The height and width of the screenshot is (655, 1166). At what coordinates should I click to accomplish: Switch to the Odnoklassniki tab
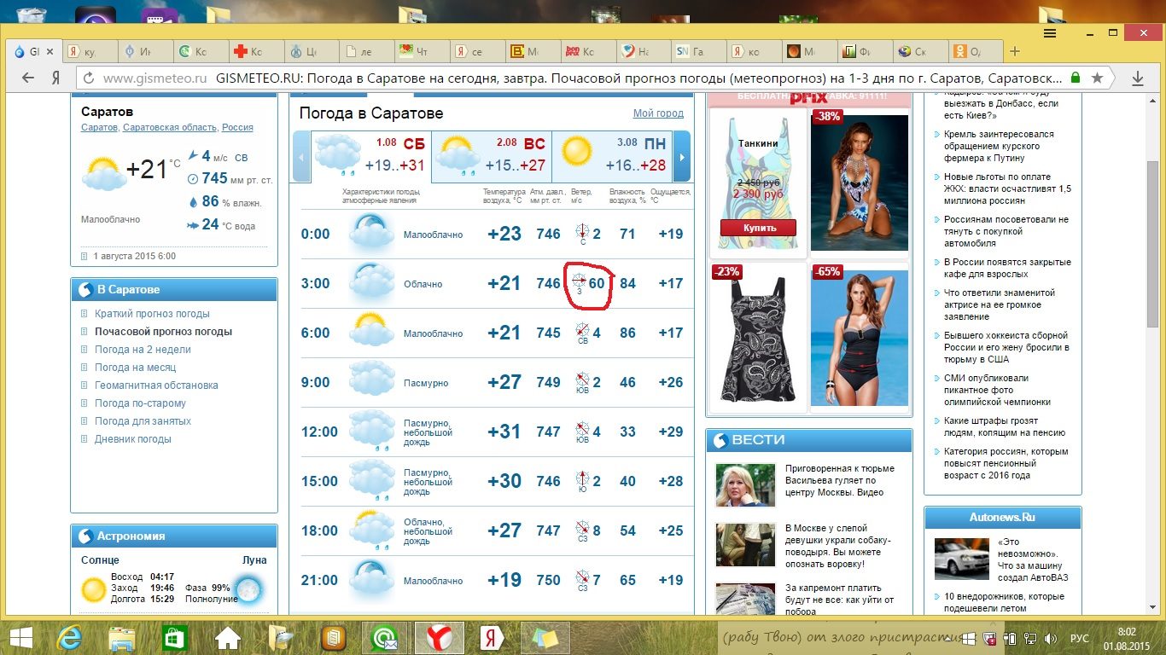click(x=973, y=52)
